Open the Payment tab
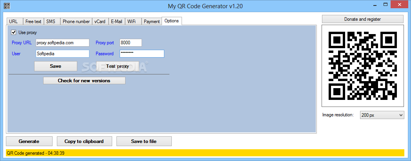Viewport: 411px width, 161px height. (152, 22)
